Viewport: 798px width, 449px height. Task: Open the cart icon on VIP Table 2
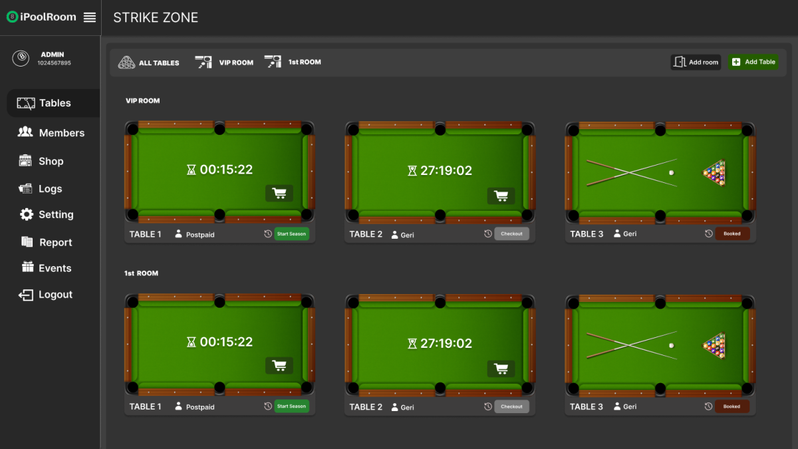(501, 196)
